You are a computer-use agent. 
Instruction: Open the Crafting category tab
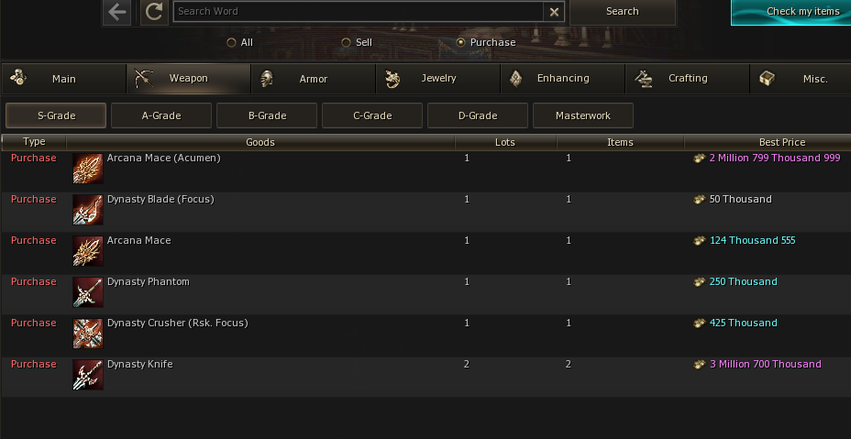tap(687, 79)
